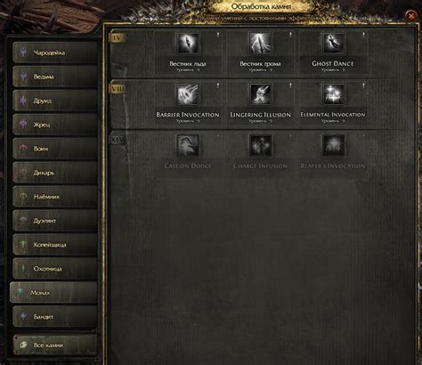Viewport: 422px width, 365px height.
Task: Switch to the Друид class tab
Action: click(55, 101)
